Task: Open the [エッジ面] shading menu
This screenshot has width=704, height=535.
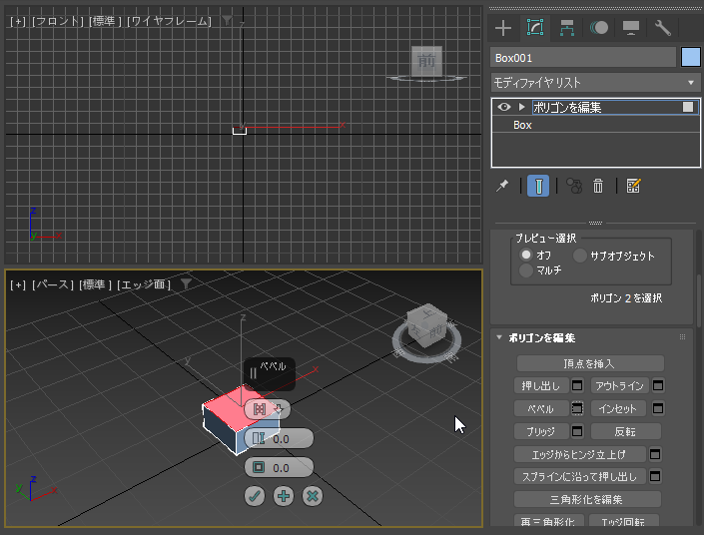Action: click(x=144, y=284)
